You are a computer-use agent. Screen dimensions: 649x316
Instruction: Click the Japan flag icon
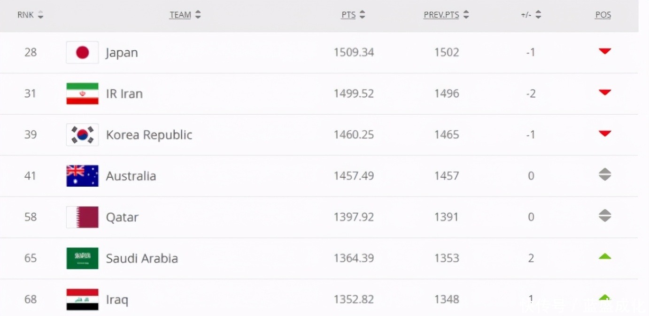click(x=82, y=52)
